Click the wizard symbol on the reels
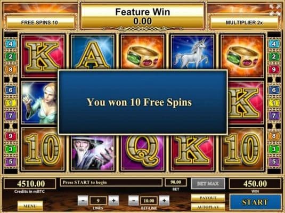Viewport: 285px width, 213px height. pos(93,153)
